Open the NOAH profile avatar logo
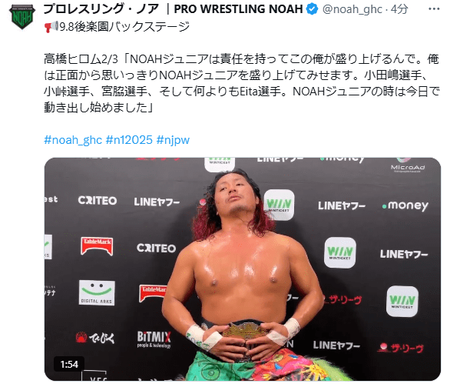This screenshot has height=387, width=450. tap(22, 16)
